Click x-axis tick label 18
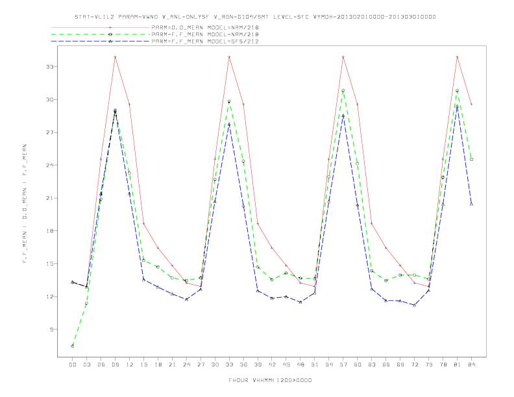This screenshot has width=514, height=397. point(158,365)
